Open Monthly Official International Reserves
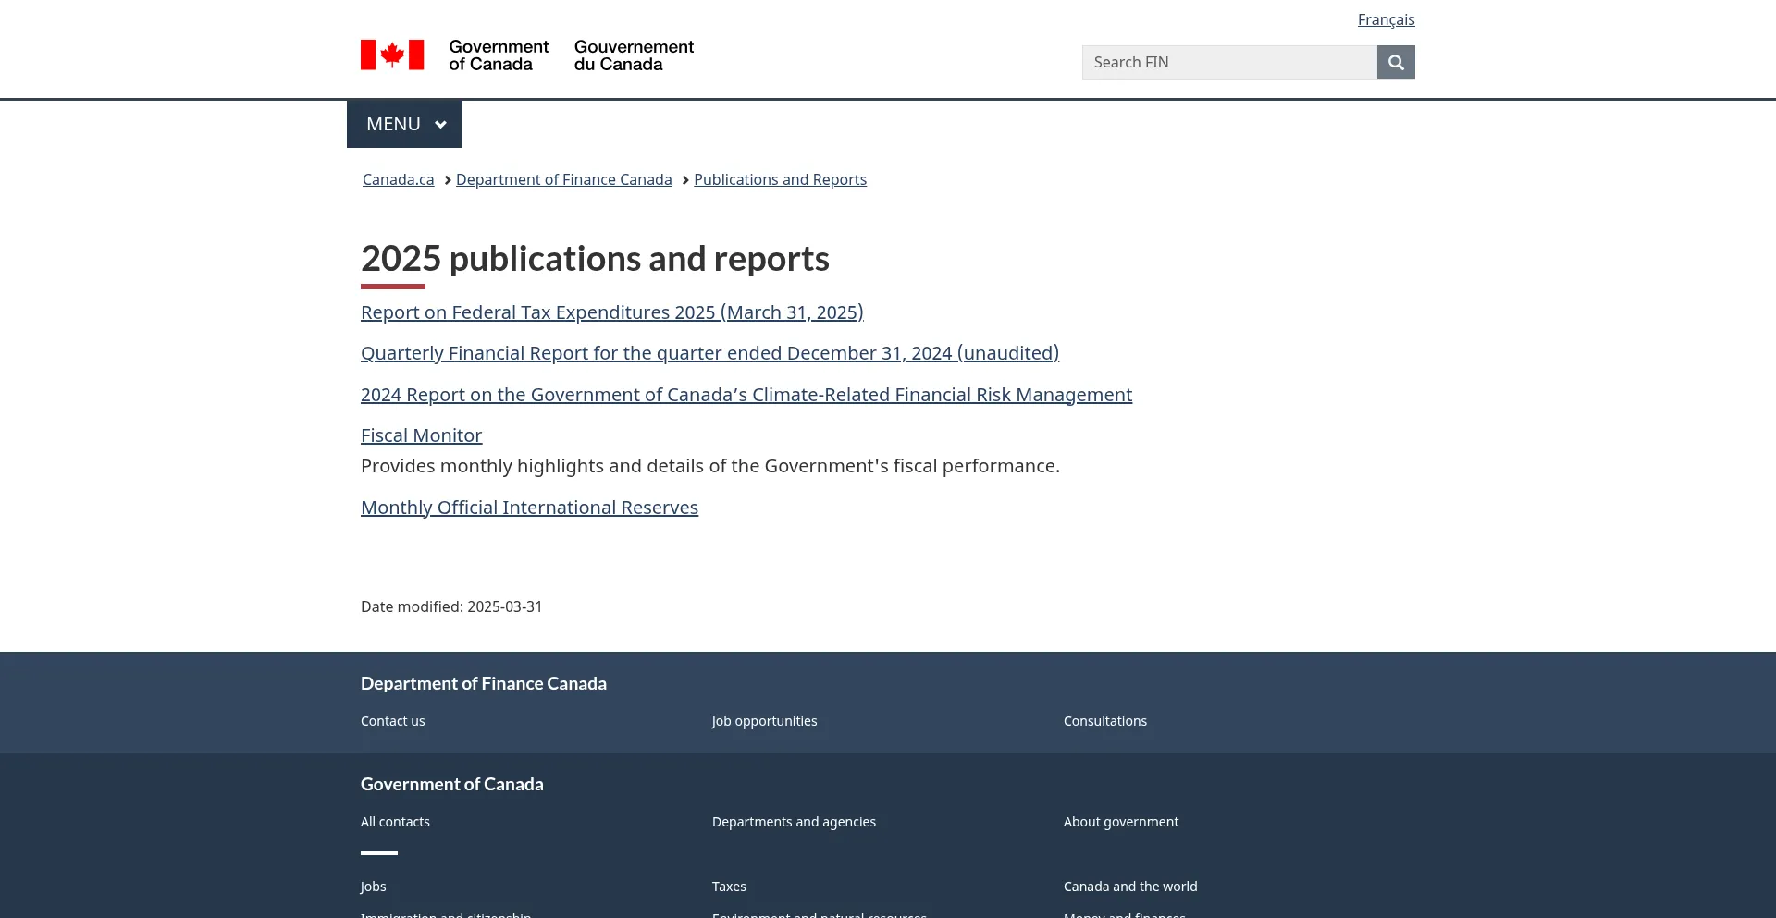The height and width of the screenshot is (918, 1776). 529,508
